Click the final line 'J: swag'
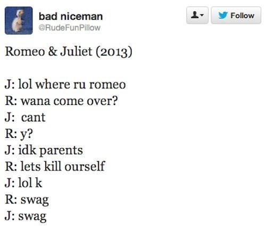 (x=26, y=217)
